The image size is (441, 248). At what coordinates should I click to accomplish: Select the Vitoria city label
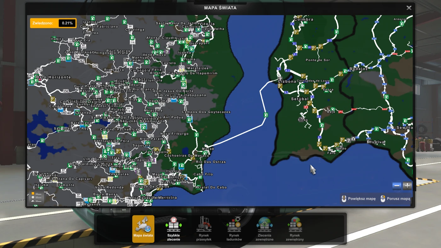click(207, 24)
